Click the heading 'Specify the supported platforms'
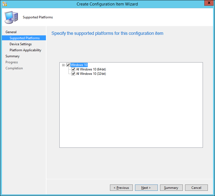Viewport: 215px width, 196px height. tap(107, 33)
